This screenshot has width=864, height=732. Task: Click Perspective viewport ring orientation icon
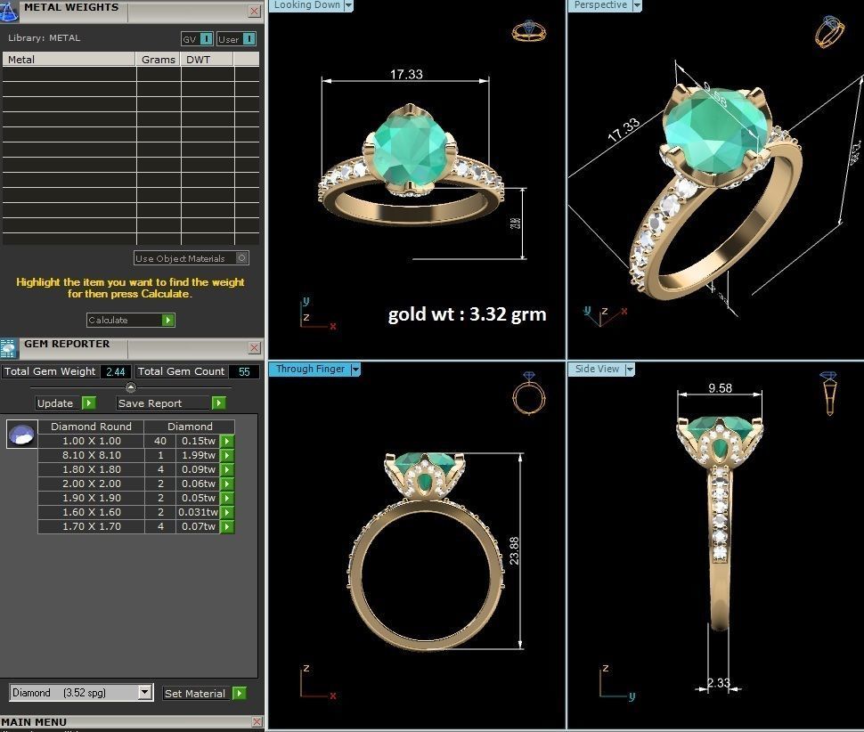pyautogui.click(x=829, y=31)
